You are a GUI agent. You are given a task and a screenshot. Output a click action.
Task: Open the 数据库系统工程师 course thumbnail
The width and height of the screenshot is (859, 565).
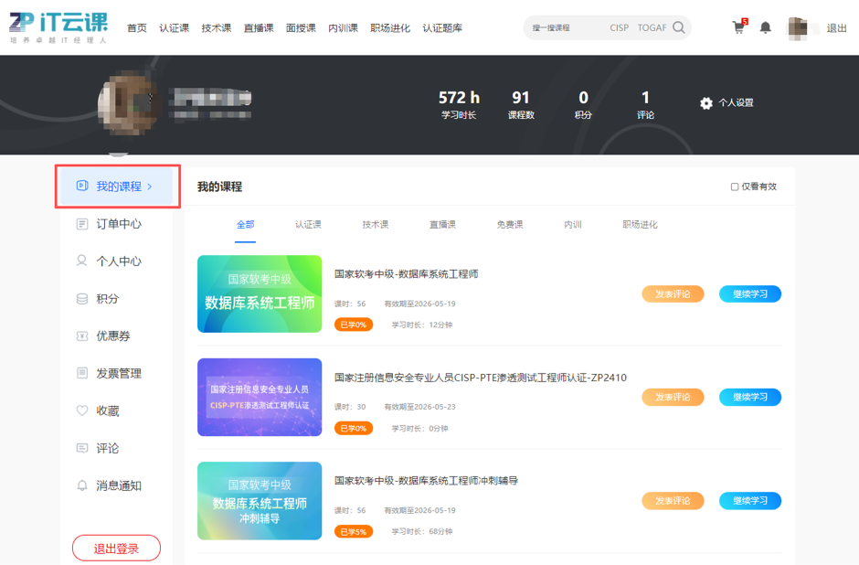click(260, 293)
